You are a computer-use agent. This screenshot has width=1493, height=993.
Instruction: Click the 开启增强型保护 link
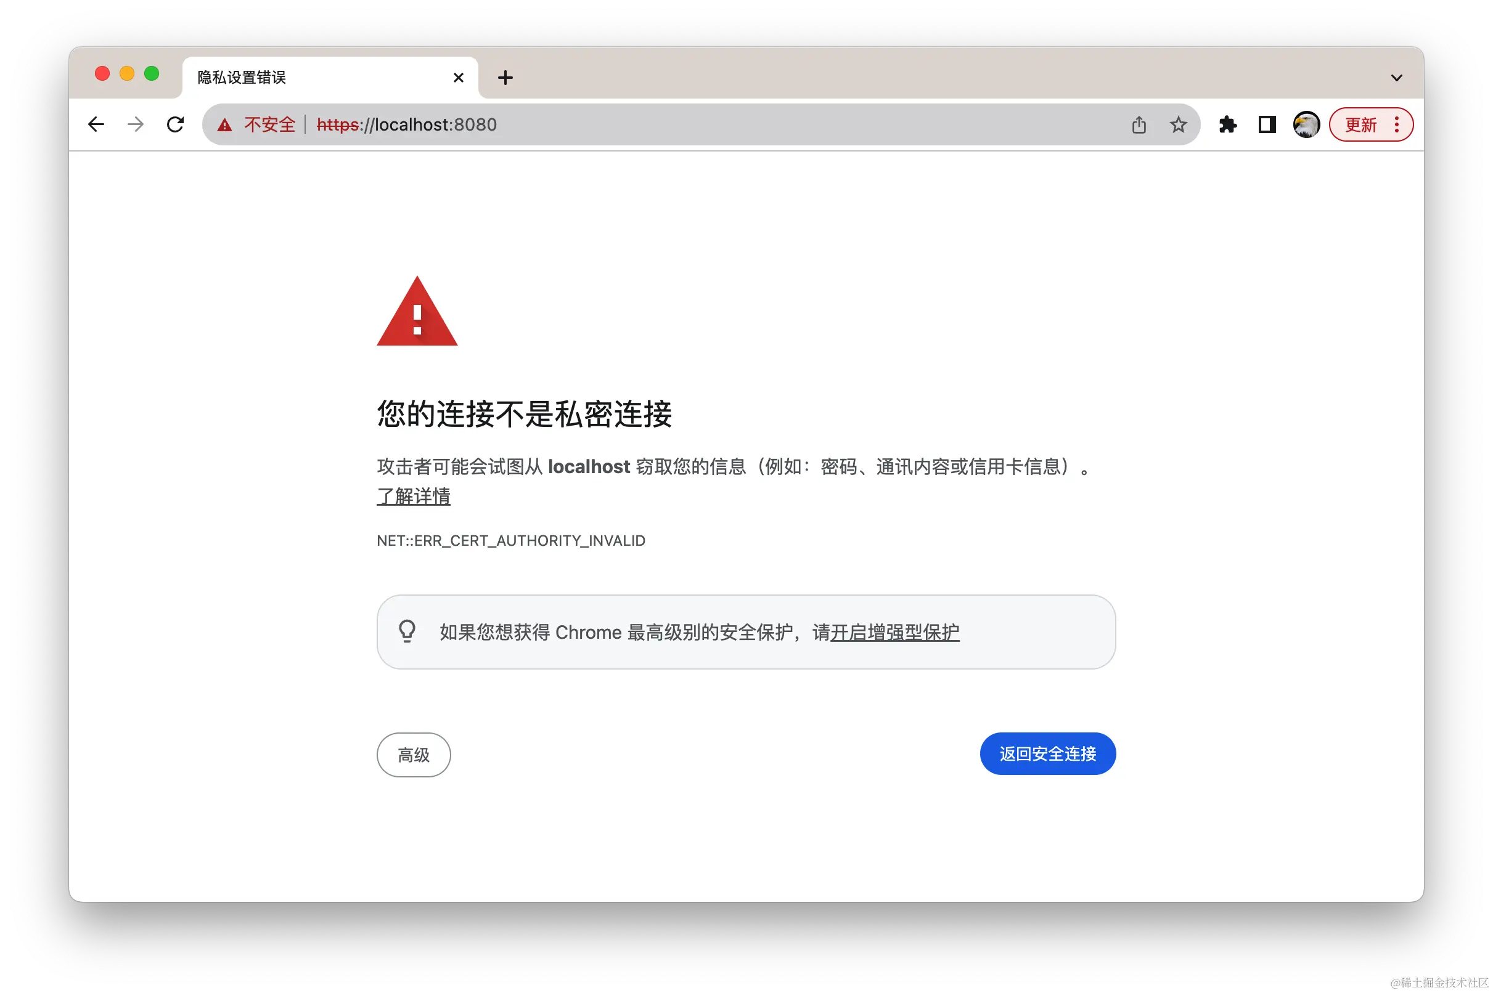point(894,632)
